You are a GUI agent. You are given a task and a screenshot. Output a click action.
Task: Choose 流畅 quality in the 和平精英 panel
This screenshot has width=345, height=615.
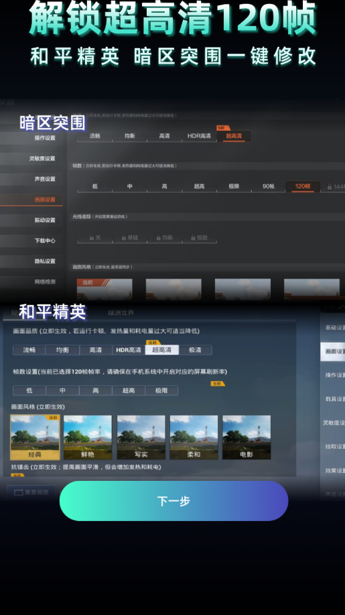point(29,350)
